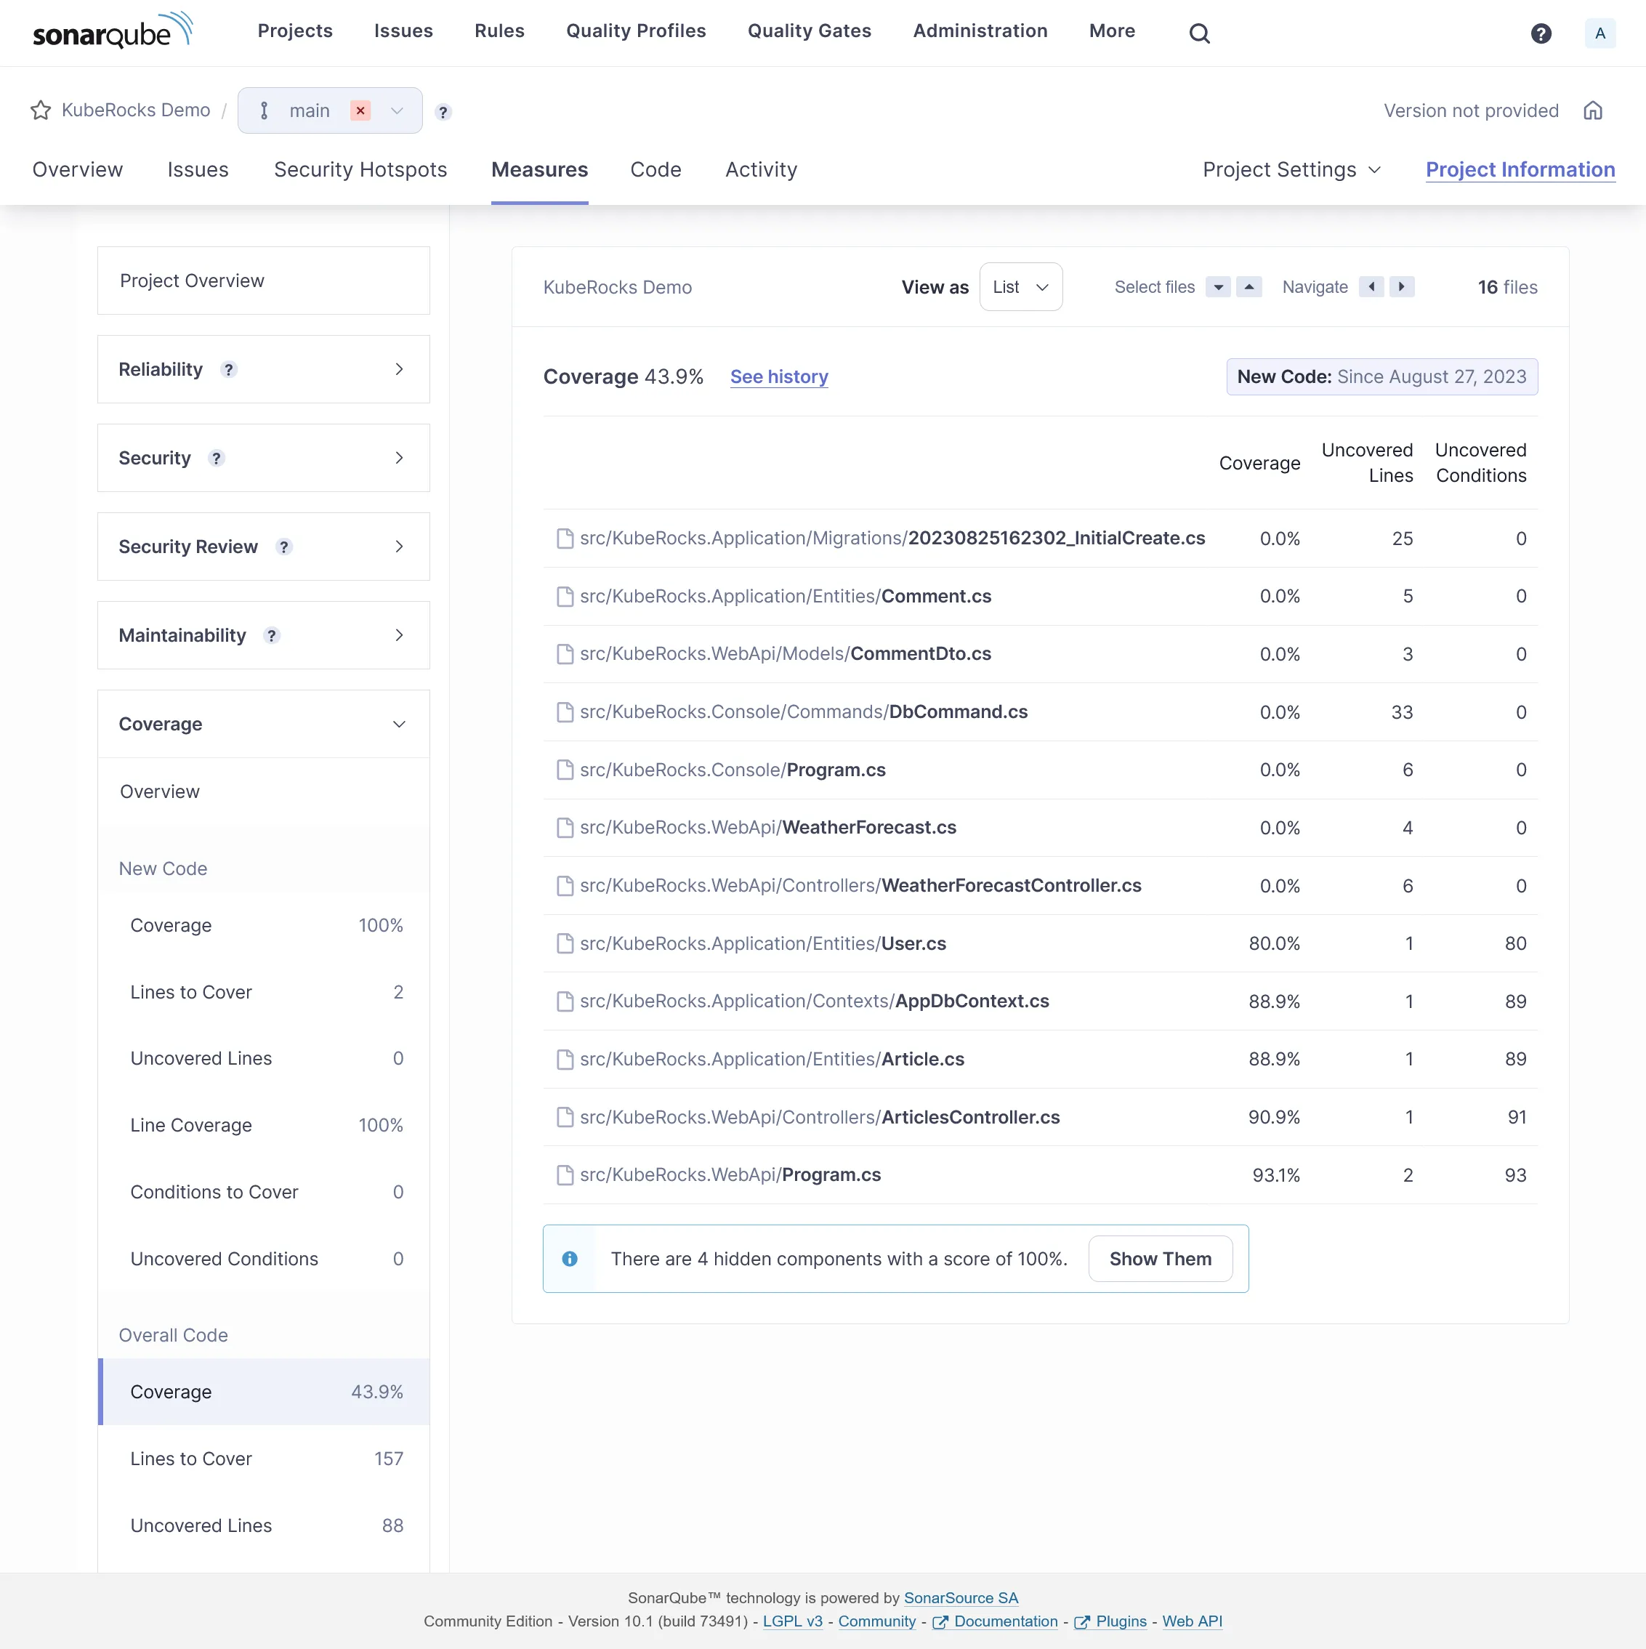Screen dimensions: 1646x1649
Task: Navigate to the previous file with left arrow
Action: [1371, 287]
